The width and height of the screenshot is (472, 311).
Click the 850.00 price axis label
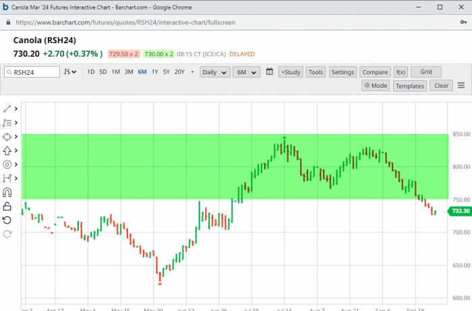click(461, 134)
